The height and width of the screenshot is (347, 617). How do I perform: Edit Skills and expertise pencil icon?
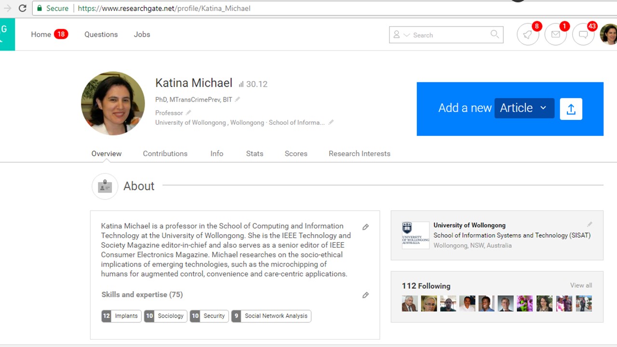click(x=365, y=295)
